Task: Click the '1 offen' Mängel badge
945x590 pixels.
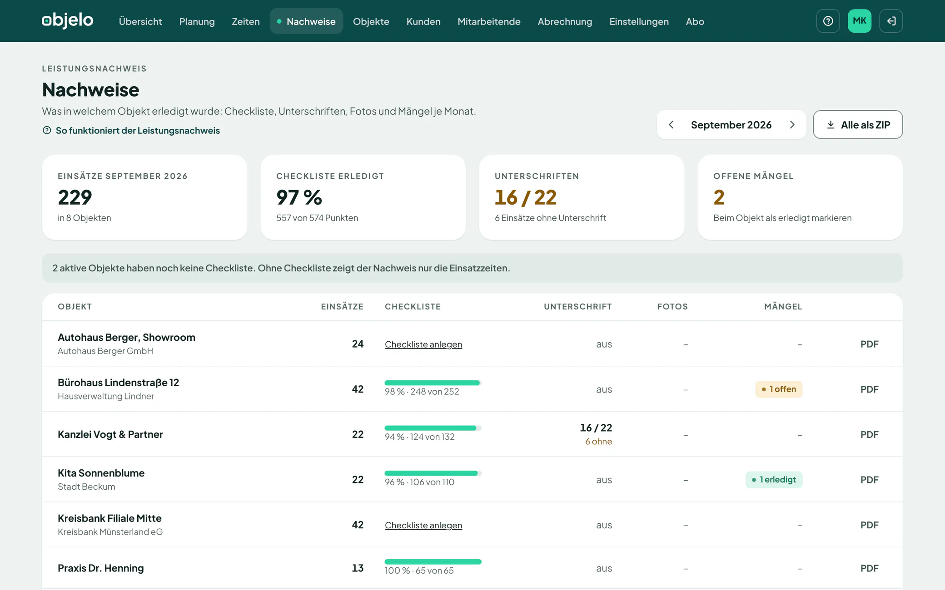Action: tap(779, 389)
